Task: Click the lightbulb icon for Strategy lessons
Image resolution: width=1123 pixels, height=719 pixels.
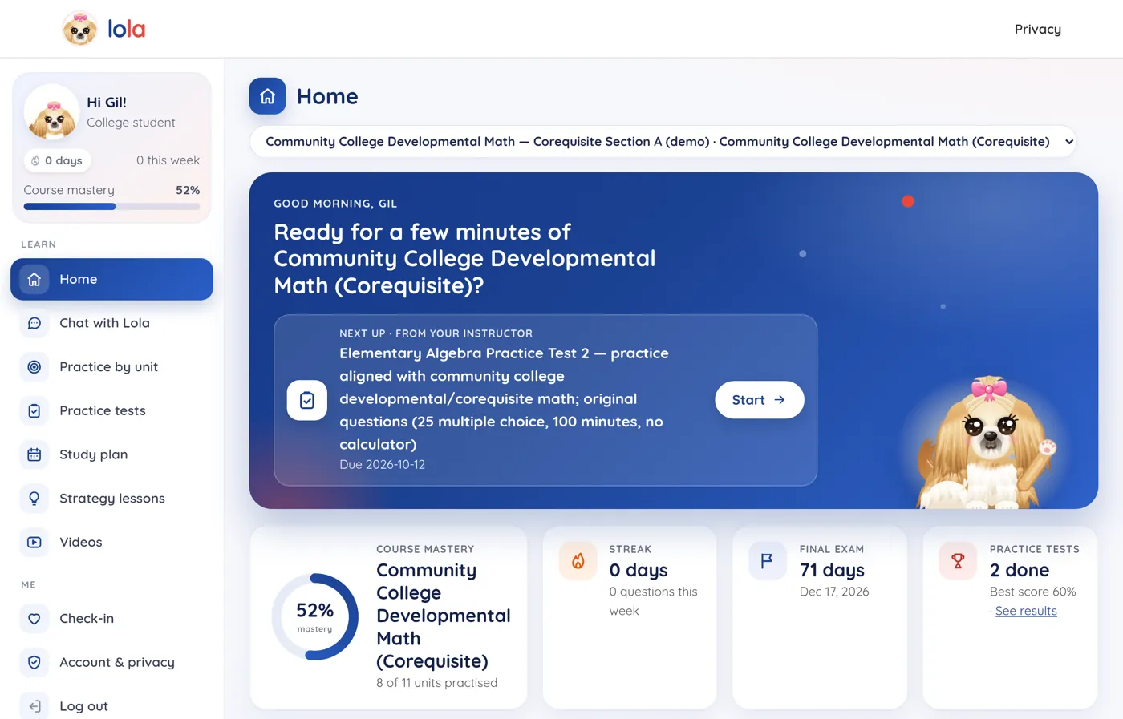Action: (x=34, y=499)
